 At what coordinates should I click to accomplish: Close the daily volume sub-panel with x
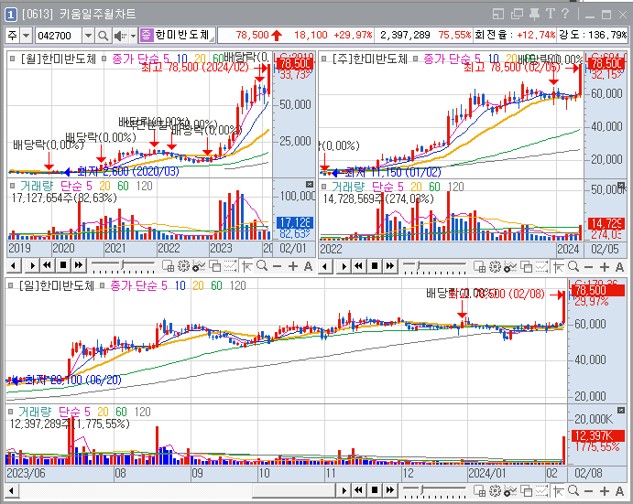(621, 411)
